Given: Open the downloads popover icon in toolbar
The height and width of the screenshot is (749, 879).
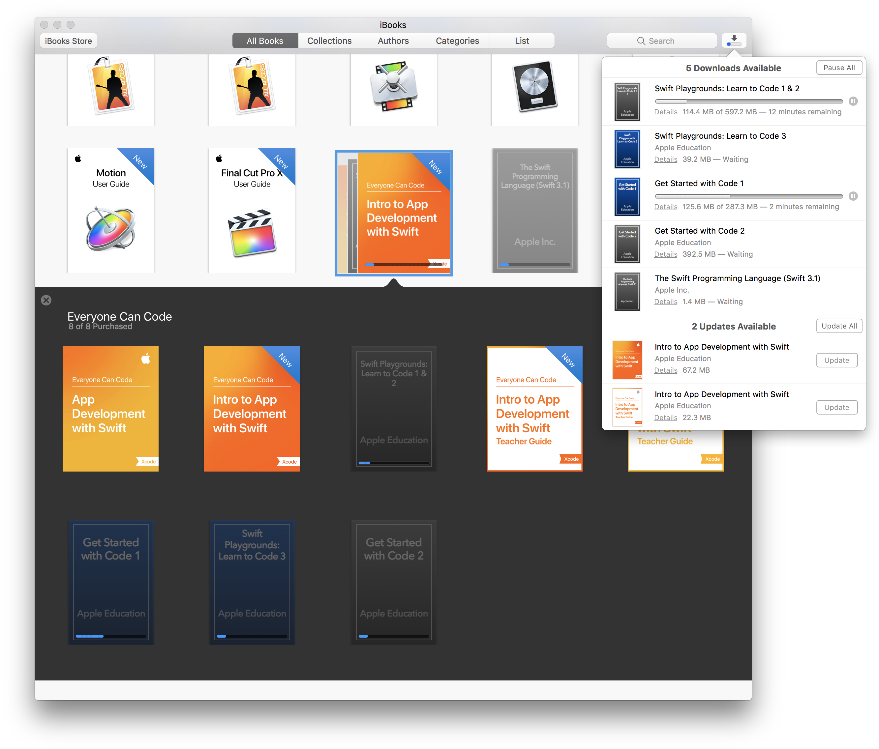Looking at the screenshot, I should click(734, 41).
